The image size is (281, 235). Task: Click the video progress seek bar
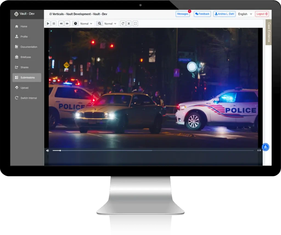click(153, 150)
